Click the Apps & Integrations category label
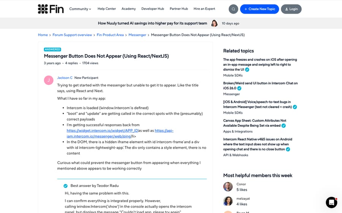Image resolution: width=342 pixels, height=213 pixels. (238, 131)
